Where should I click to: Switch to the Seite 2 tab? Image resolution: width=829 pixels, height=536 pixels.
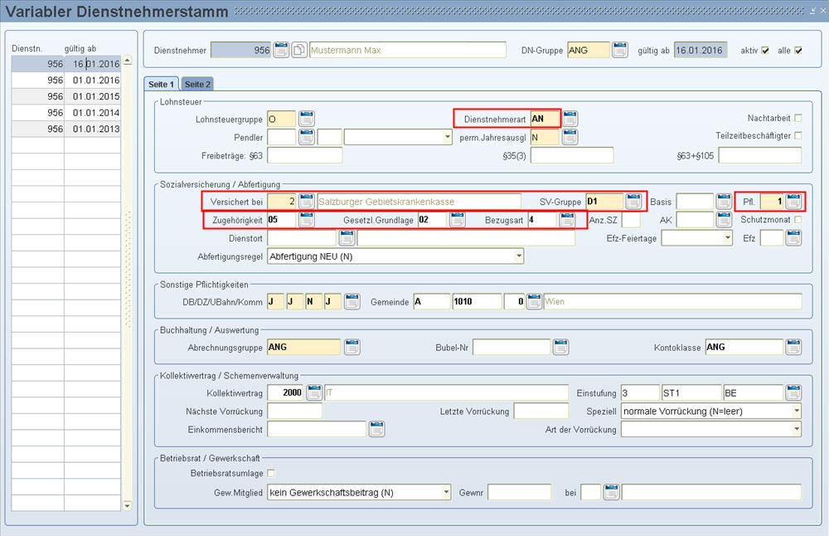click(x=197, y=84)
